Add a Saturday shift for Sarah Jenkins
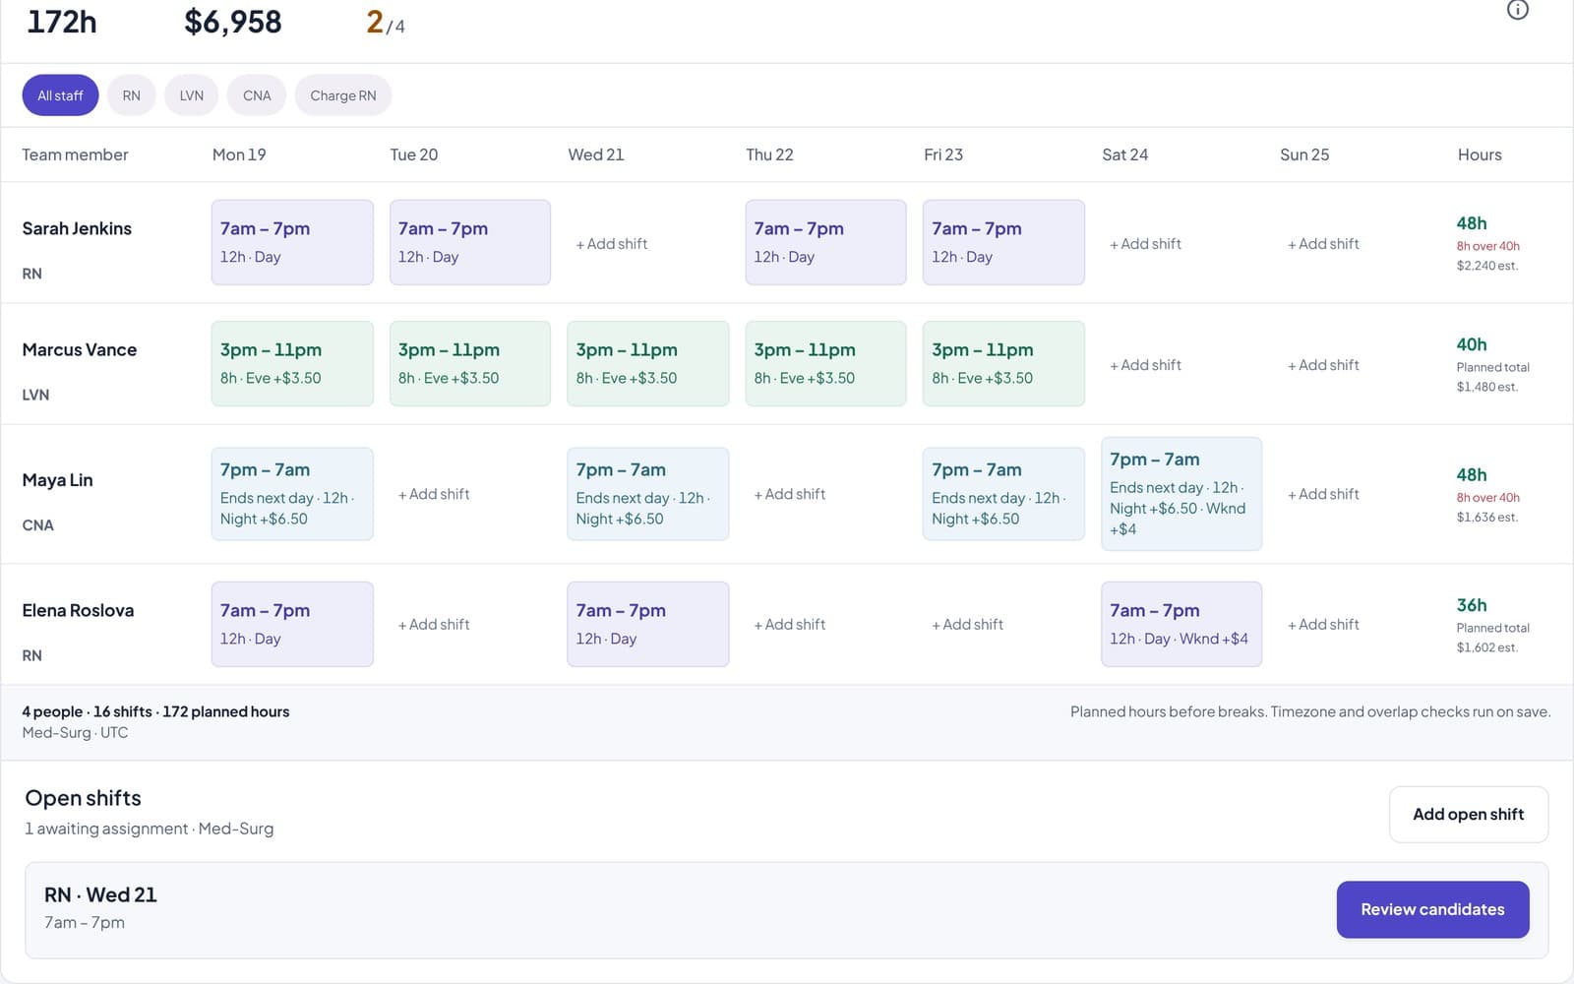Screen dimensions: 1574x984 click(1146, 243)
